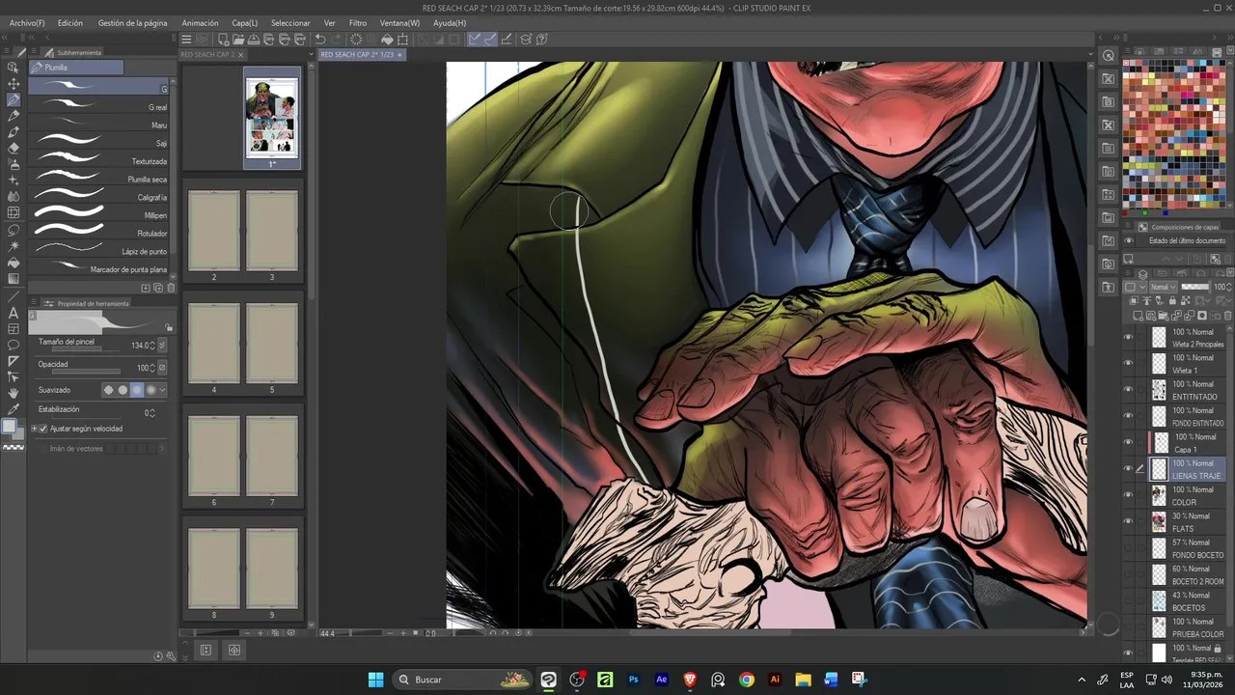Toggle visibility of Viñeta 2 Principales layer
1235x695 pixels.
point(1128,337)
